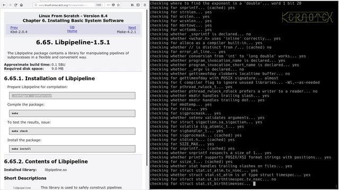This screenshot has height=190, width=339.
Task: Show site information icon in address bar
Action: tap(36, 5)
